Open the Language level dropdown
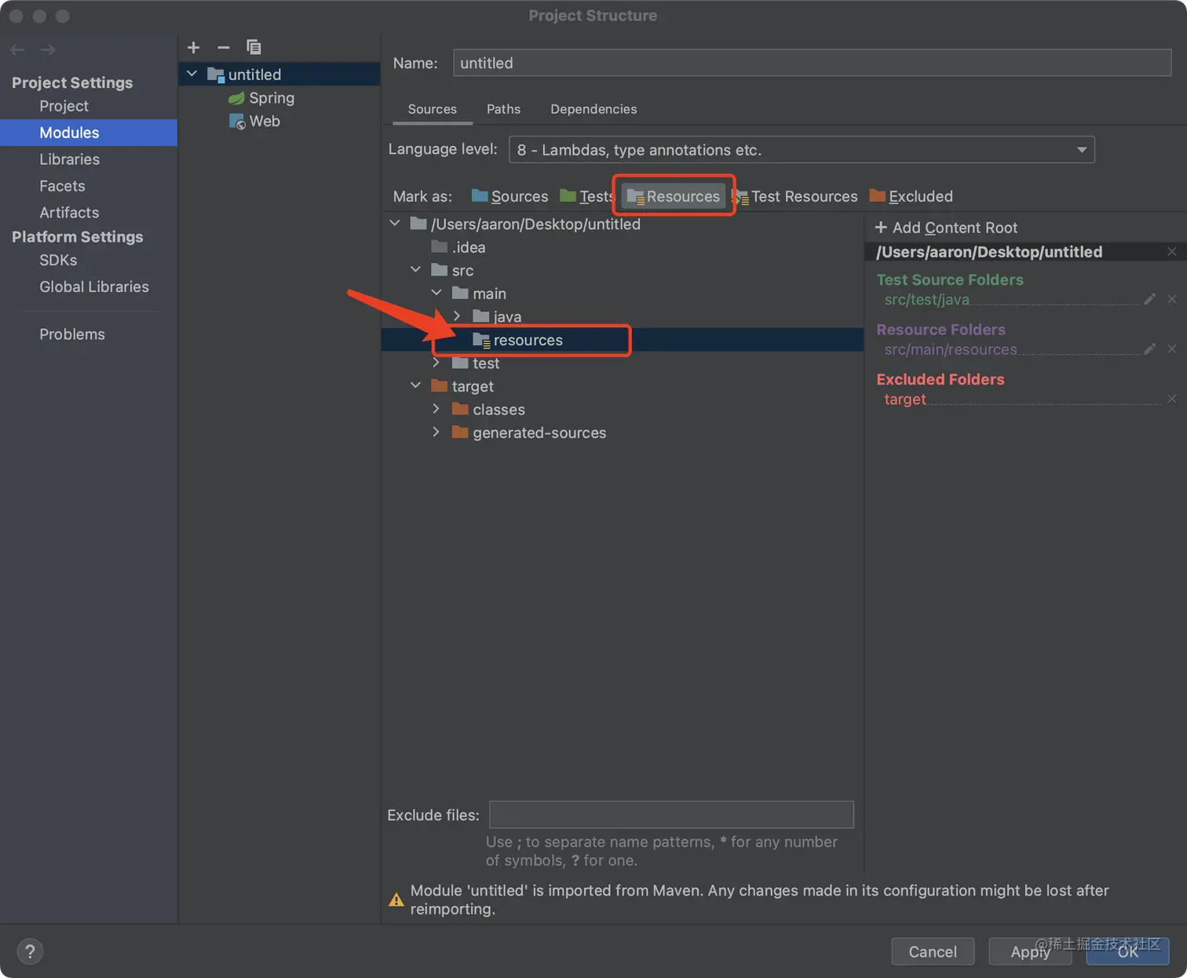The width and height of the screenshot is (1187, 978). (x=801, y=150)
